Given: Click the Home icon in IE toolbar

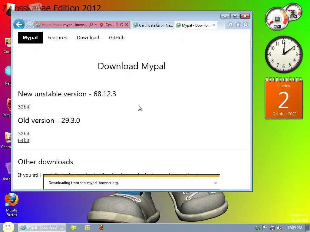Looking at the screenshot, I should click(230, 24).
